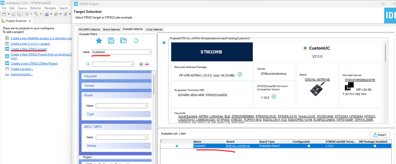Expand the Board Type subsection
This screenshot has height=164, width=396.
pyautogui.click(x=146, y=114)
